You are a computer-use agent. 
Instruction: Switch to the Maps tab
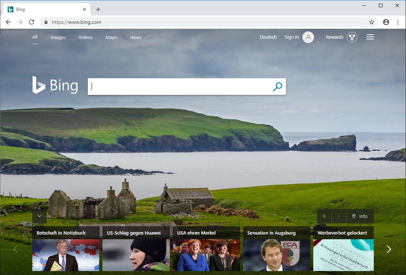tap(111, 38)
